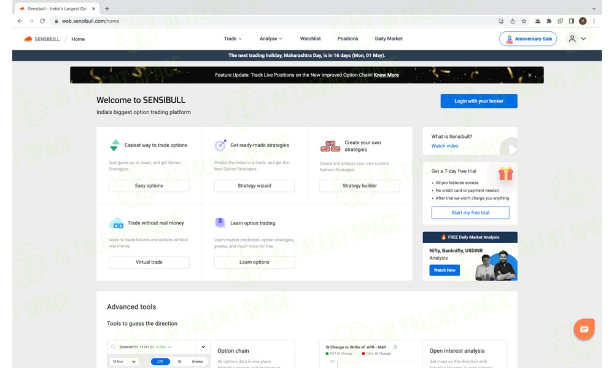The image size is (614, 368).
Task: Open Easy options
Action: 149,186
